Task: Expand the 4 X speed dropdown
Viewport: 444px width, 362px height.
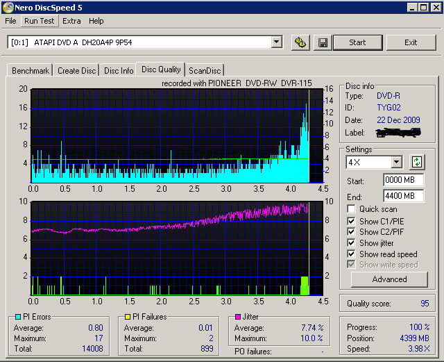Action: click(396, 162)
